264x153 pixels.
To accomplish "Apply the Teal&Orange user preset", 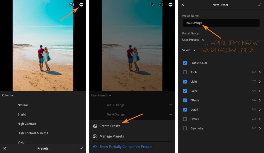I will pyautogui.click(x=115, y=114).
